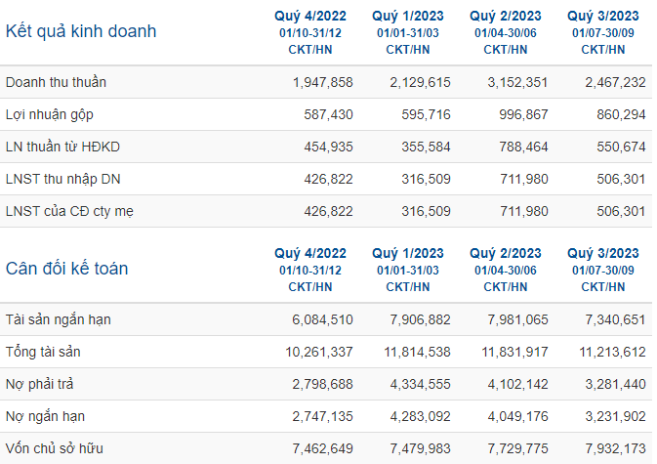Click the Doanh thu thuần row label
Image resolution: width=657 pixels, height=464 pixels.
point(56,82)
